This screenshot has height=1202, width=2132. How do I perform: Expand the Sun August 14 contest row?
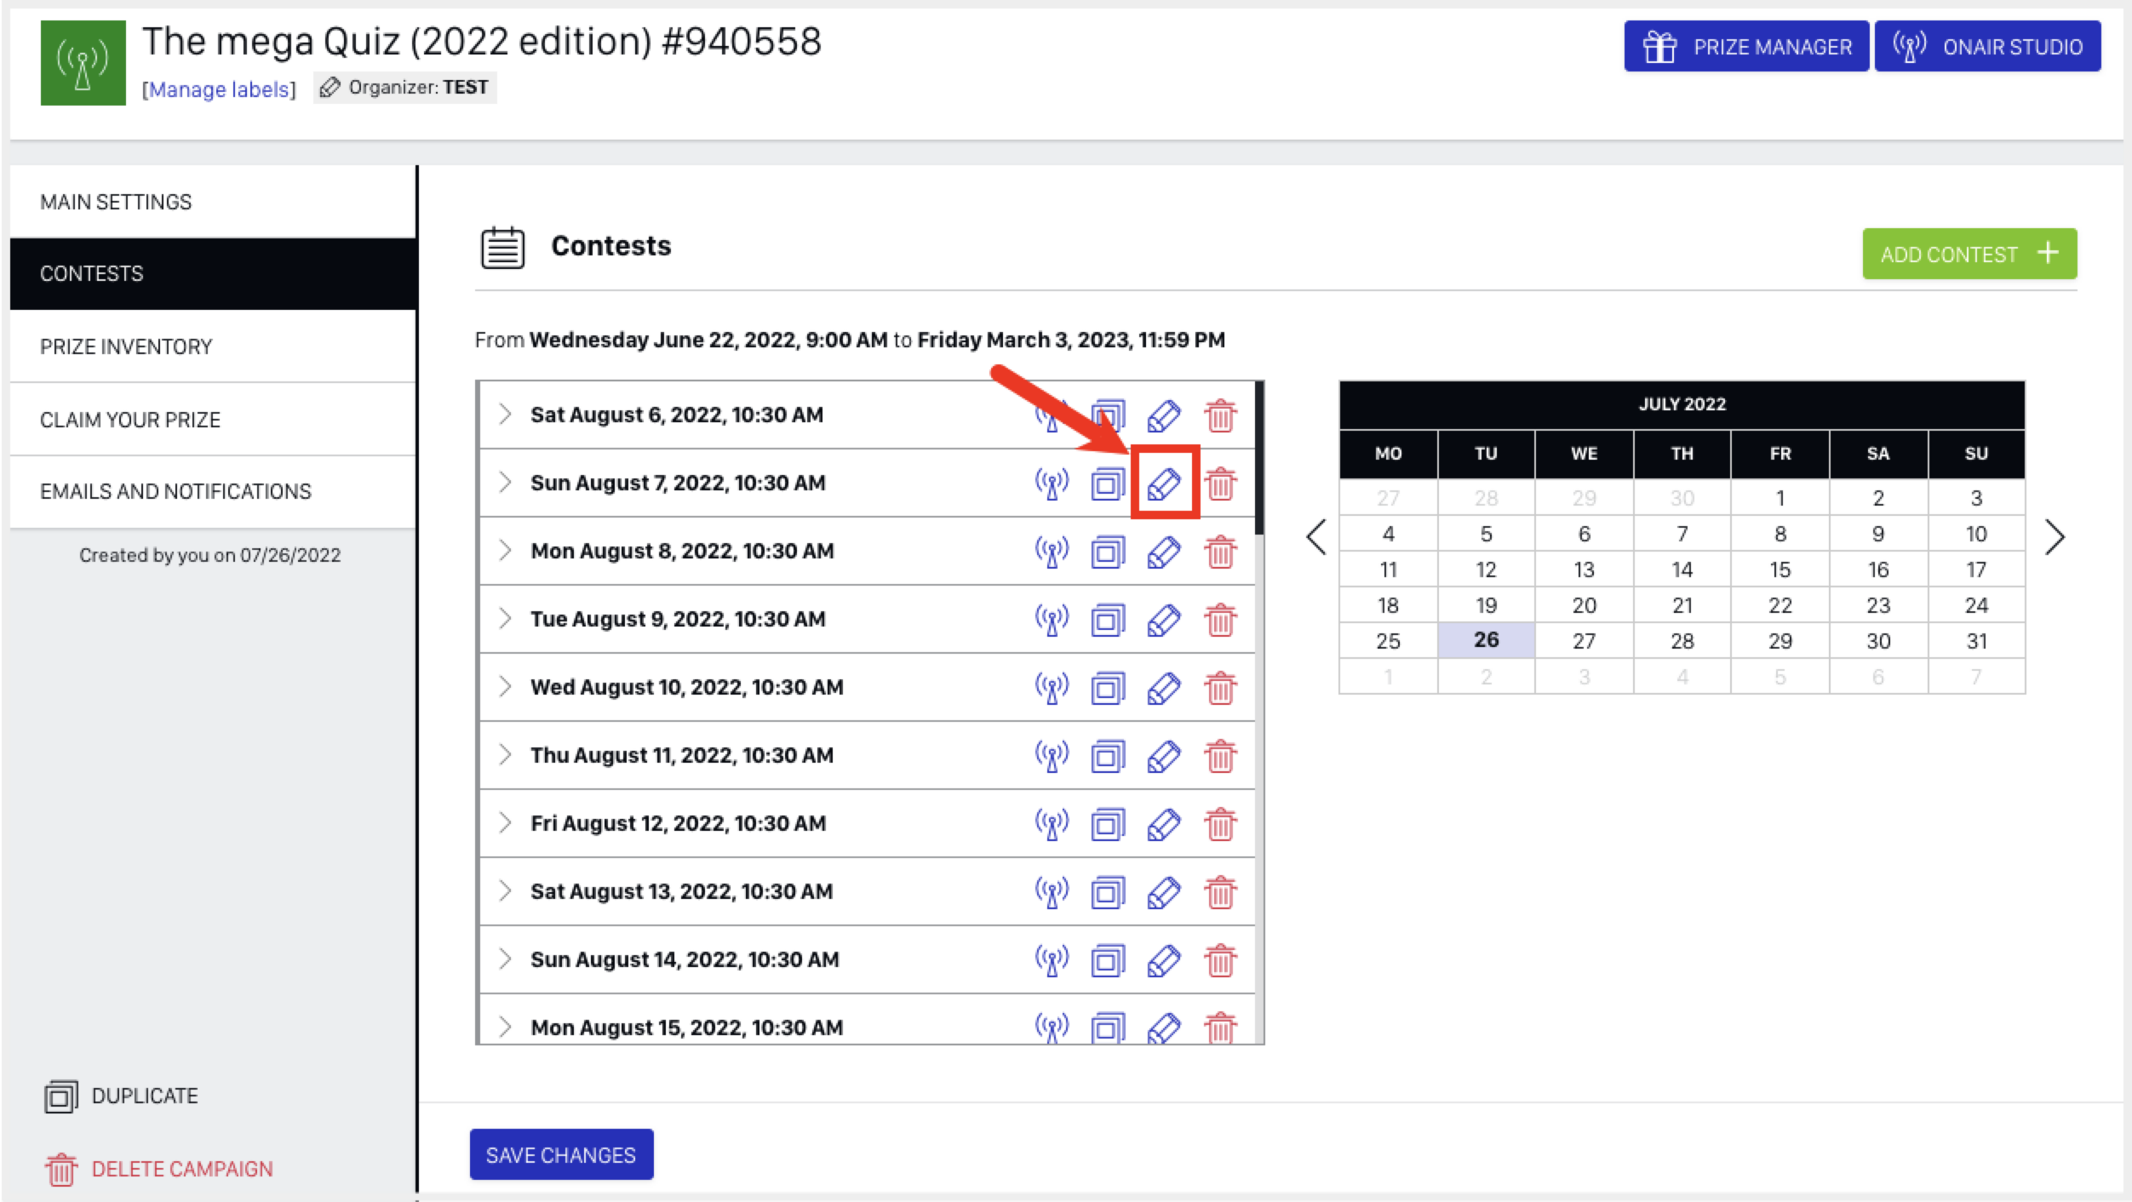[x=505, y=959]
